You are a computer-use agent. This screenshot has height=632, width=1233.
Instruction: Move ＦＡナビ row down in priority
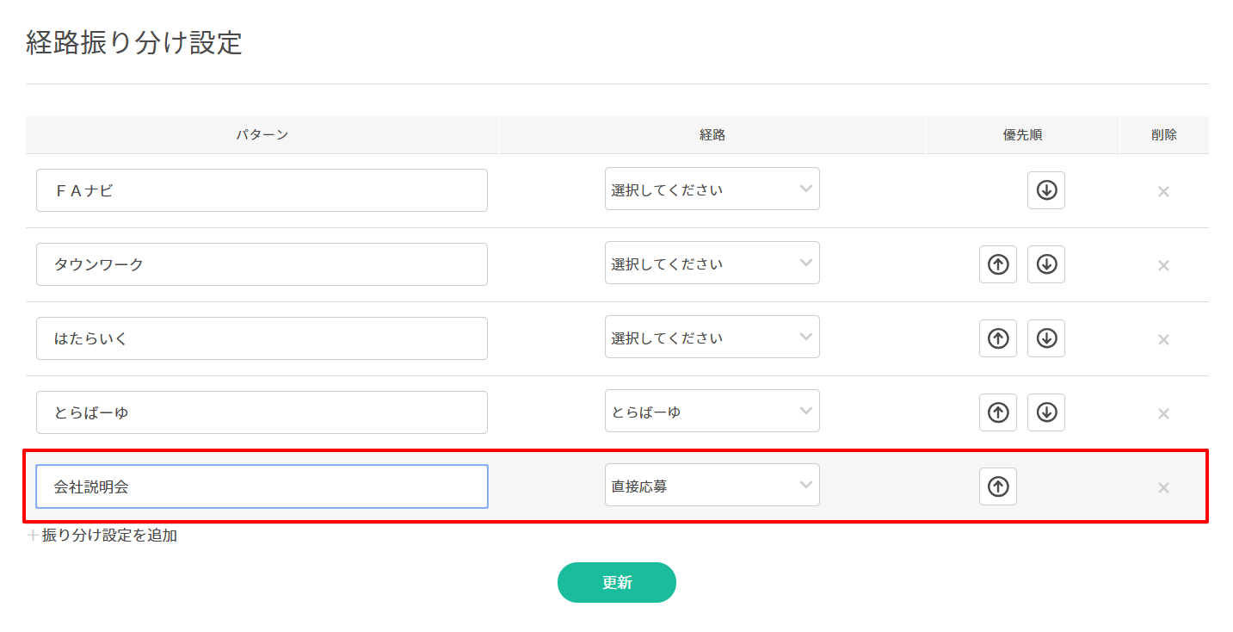pos(1045,190)
